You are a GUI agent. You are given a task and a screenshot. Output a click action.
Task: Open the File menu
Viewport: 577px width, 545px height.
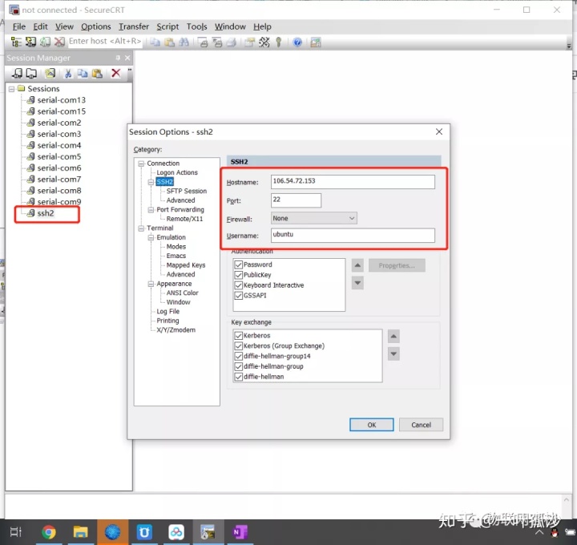point(19,26)
